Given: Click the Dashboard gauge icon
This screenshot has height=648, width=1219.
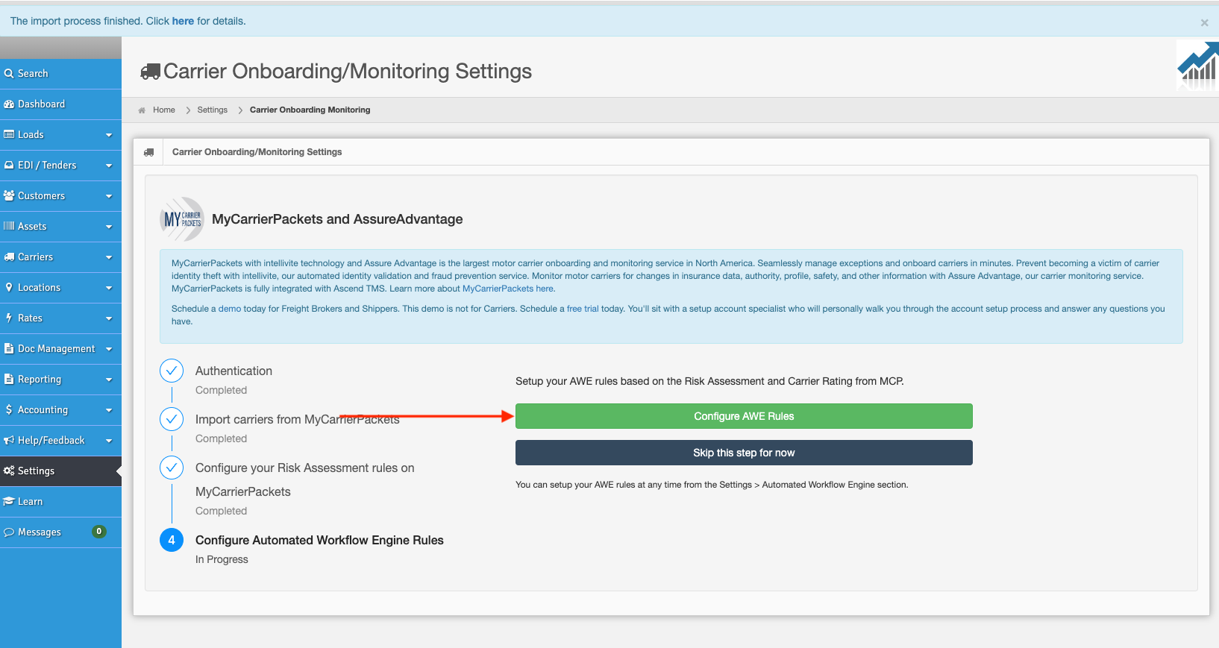Looking at the screenshot, I should [9, 104].
